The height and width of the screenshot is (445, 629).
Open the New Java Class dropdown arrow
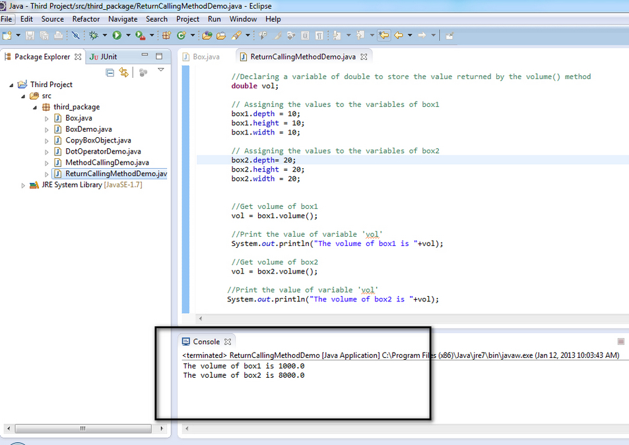(x=193, y=35)
